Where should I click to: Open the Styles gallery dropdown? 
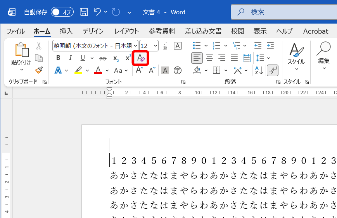[x=297, y=69]
